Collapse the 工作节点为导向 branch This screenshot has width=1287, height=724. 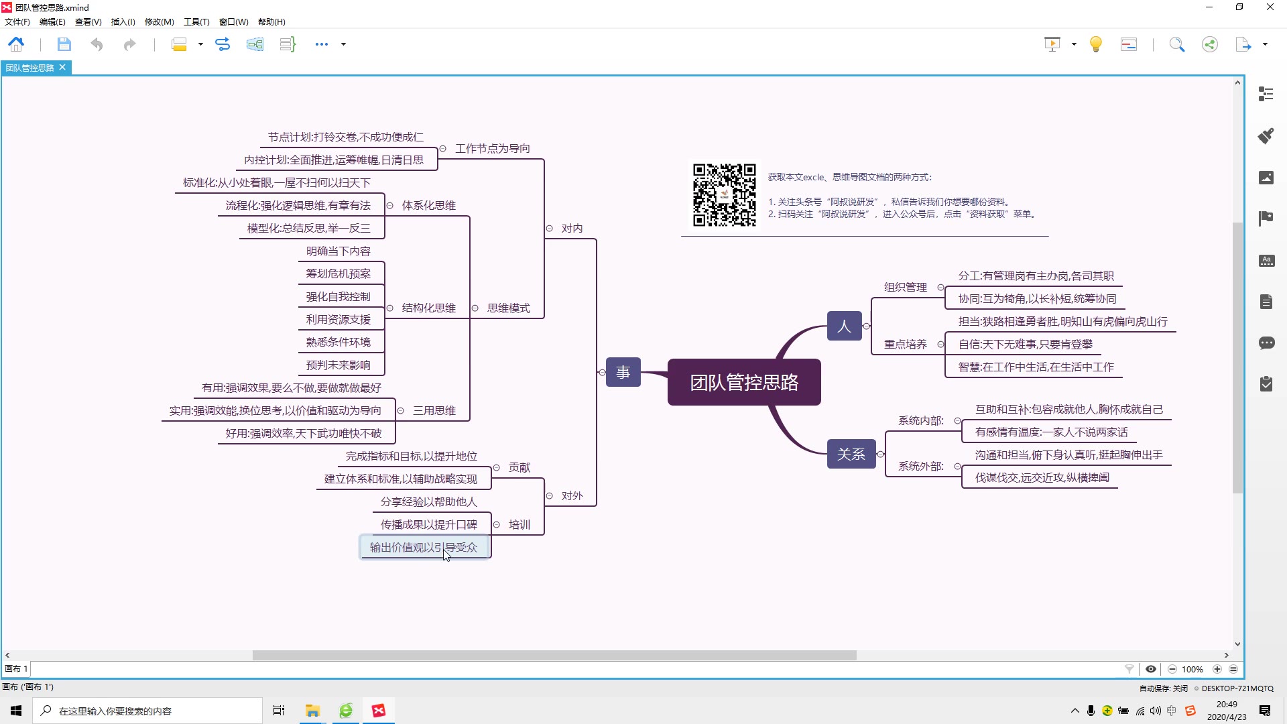pos(443,149)
